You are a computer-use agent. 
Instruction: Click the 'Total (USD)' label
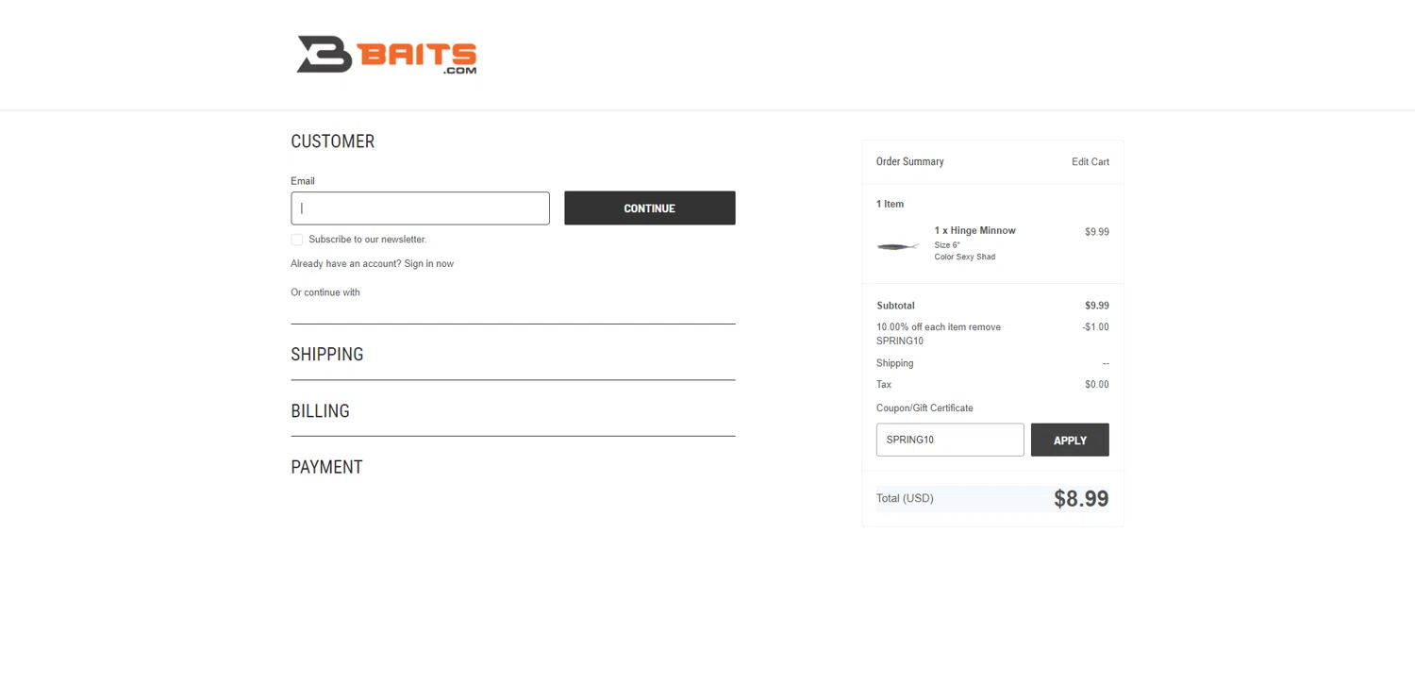pos(905,498)
